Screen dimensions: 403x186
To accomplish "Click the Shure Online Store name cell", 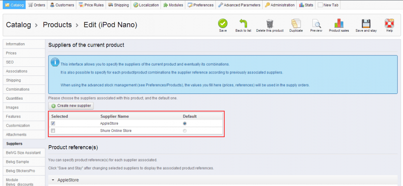I will [x=116, y=130].
